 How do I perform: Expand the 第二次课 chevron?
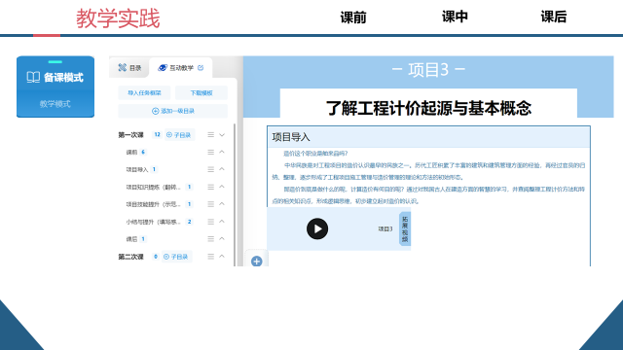pos(222,257)
